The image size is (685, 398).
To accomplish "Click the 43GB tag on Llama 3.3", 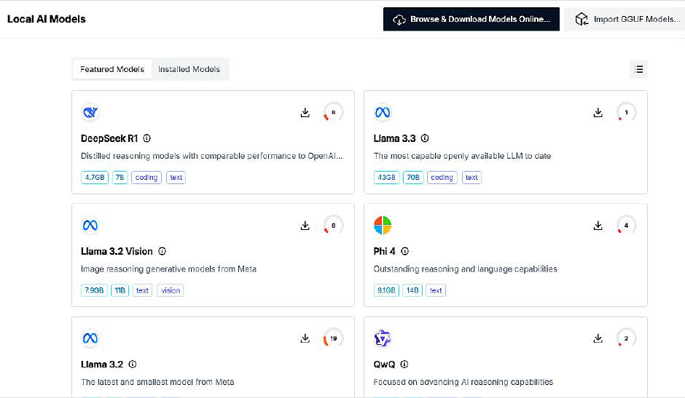I will [x=386, y=178].
